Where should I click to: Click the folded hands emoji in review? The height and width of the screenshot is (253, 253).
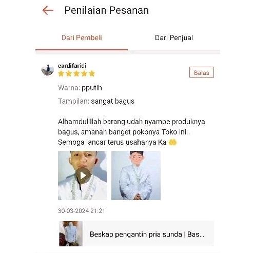point(172,142)
